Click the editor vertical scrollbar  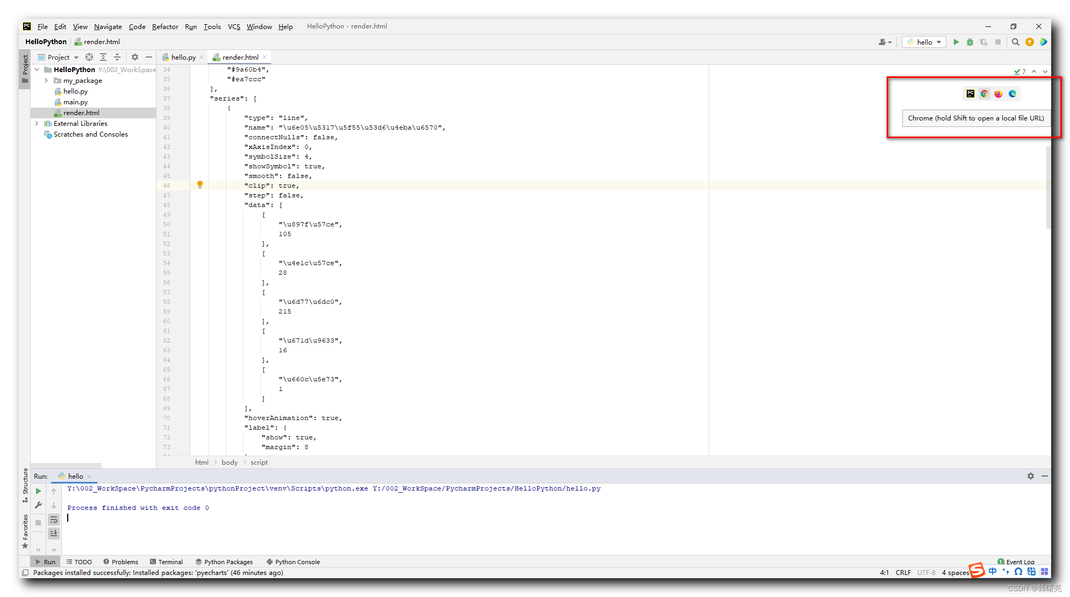(1048, 188)
